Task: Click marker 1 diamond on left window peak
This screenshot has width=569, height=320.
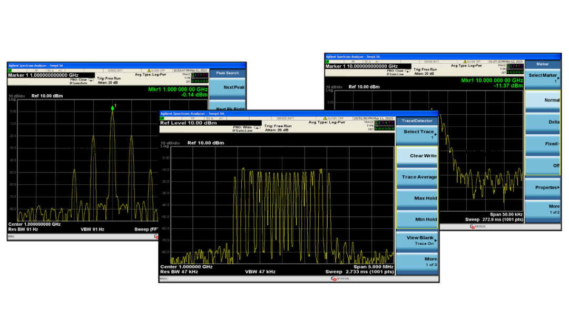Action: pos(113,108)
